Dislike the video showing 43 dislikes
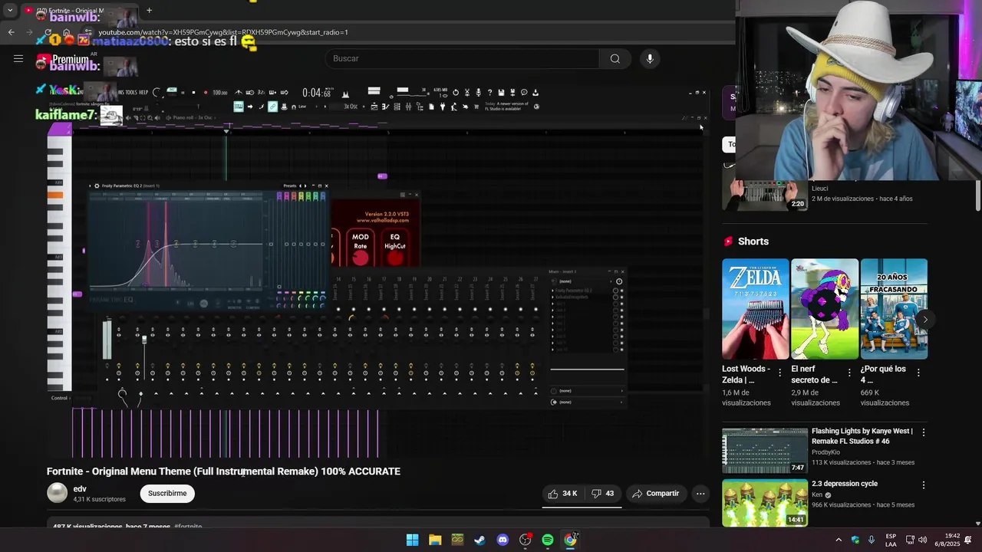The height and width of the screenshot is (552, 982). [603, 494]
